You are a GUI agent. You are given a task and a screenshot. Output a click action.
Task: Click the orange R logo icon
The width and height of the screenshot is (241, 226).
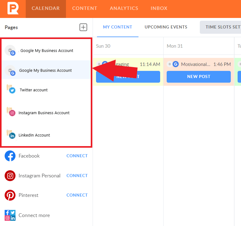(13, 9)
